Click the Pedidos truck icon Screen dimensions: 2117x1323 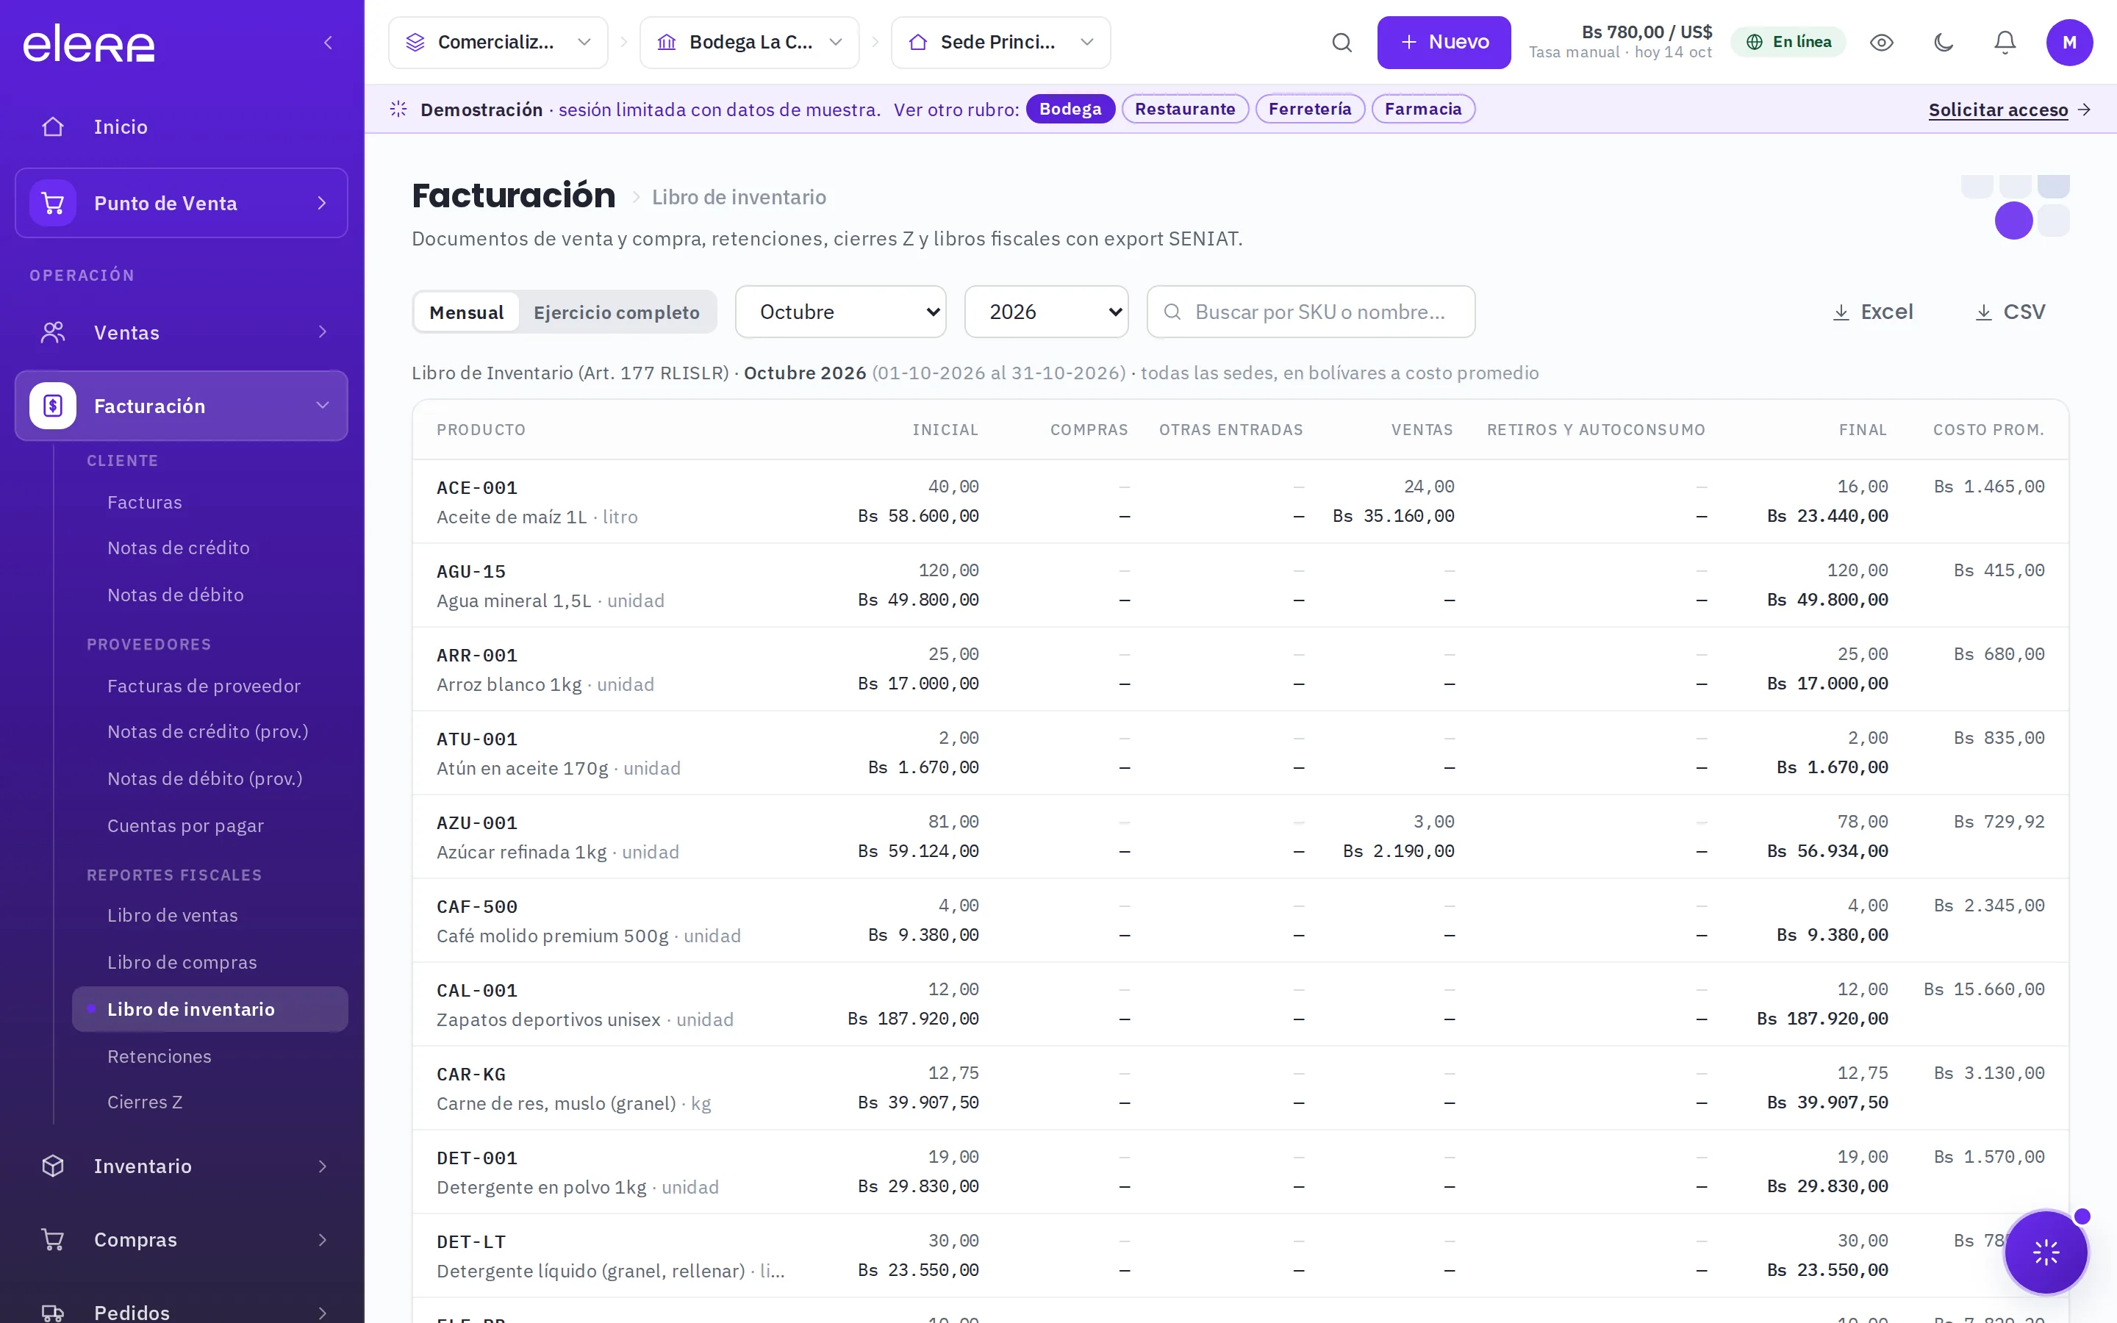[54, 1313]
